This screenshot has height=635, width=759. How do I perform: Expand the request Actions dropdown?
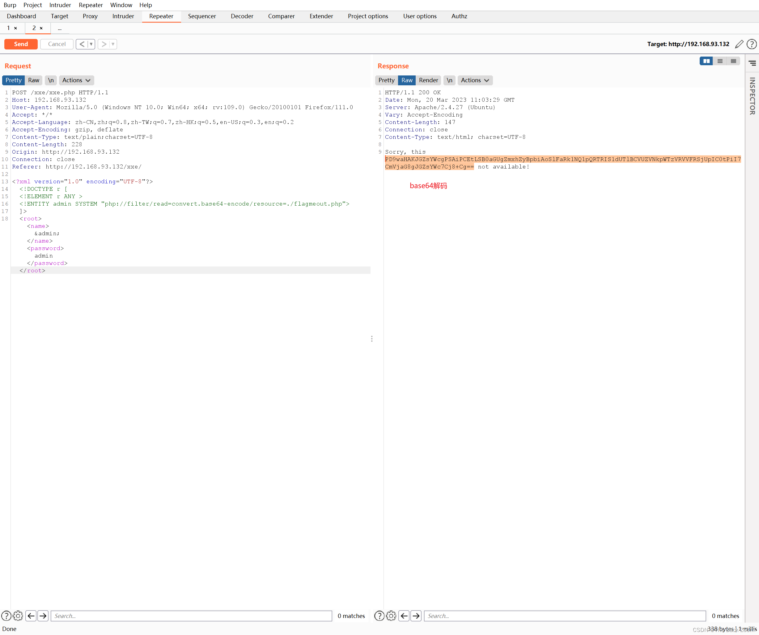click(76, 80)
